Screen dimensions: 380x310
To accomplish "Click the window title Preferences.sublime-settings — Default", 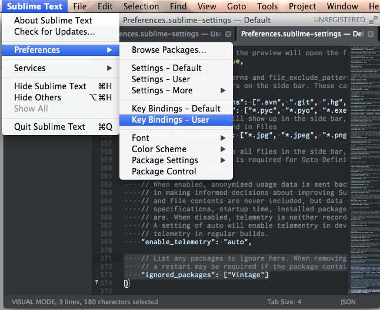I will (196, 20).
